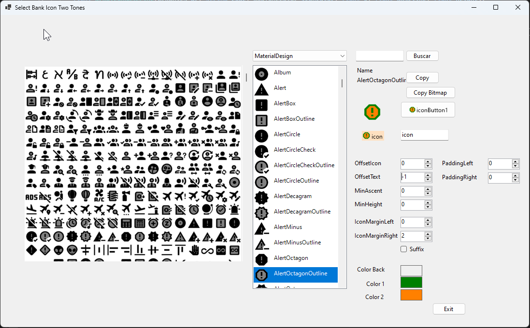Enable the Suffix checkbox
Viewport: 530px width, 328px height.
tap(404, 249)
